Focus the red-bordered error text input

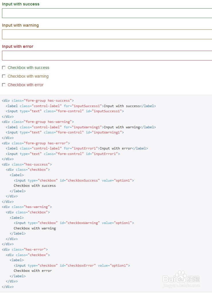pos(107,56)
